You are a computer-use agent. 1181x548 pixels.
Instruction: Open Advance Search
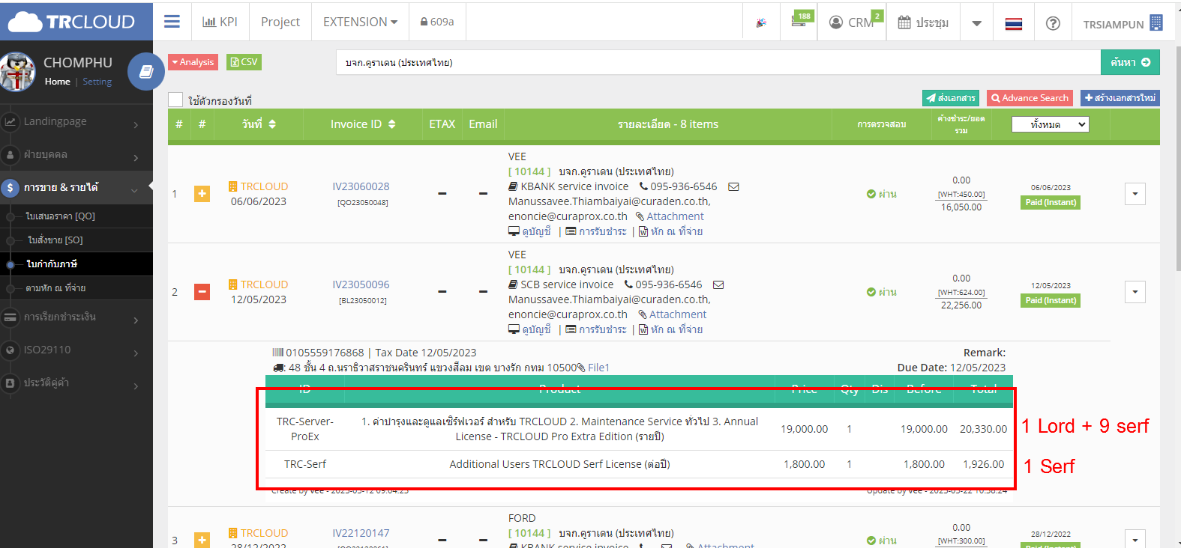(1030, 98)
